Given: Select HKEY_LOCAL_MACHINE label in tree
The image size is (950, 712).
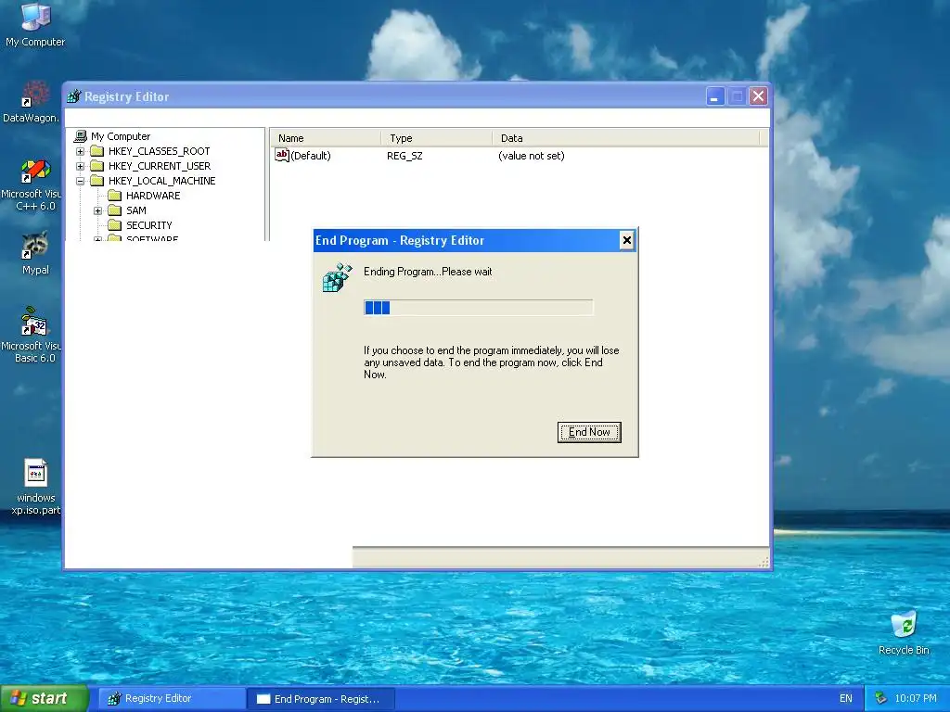Looking at the screenshot, I should pos(161,181).
